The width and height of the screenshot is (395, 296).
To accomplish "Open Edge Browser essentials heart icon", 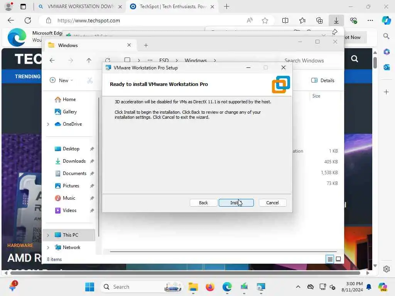I will 353,20.
